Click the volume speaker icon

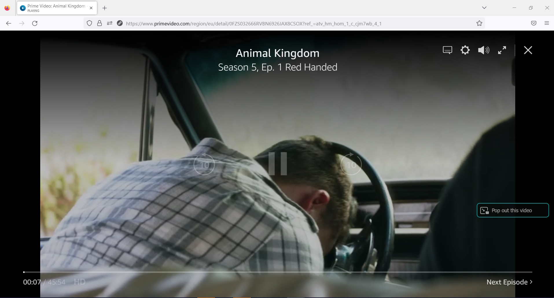tap(483, 50)
